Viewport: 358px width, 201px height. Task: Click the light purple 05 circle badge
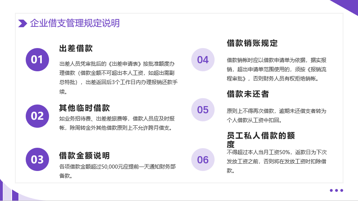coord(203,110)
